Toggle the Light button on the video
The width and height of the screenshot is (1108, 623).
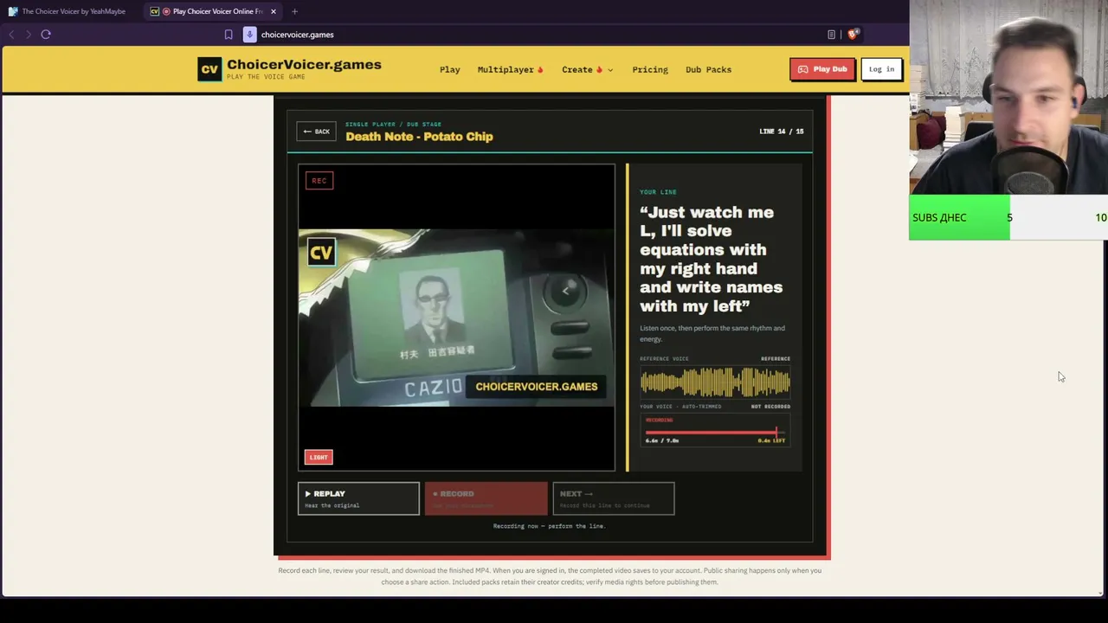pos(319,457)
